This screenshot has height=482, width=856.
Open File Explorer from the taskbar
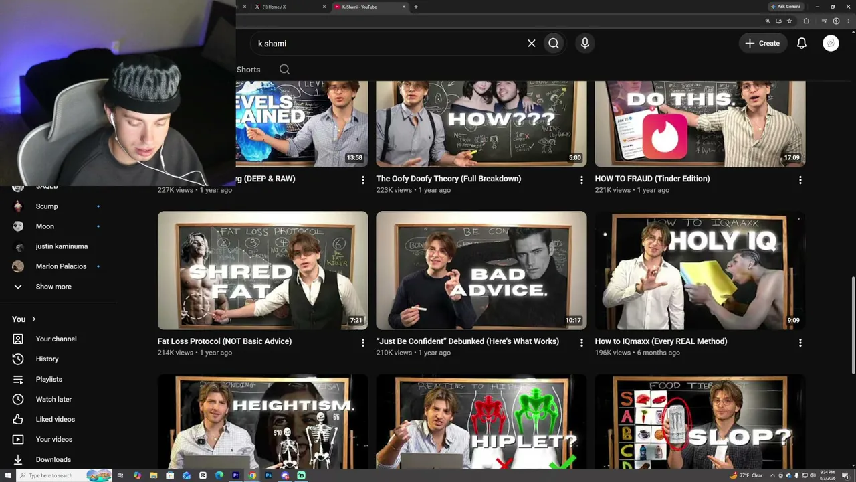(154, 475)
